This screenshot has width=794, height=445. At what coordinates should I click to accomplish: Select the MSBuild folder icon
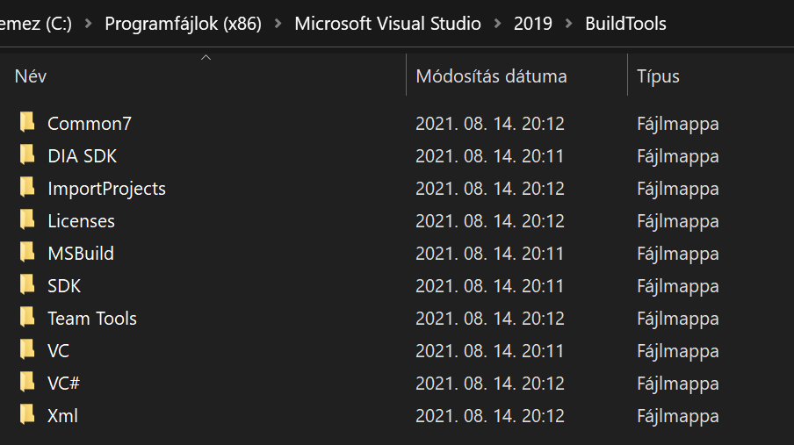27,252
